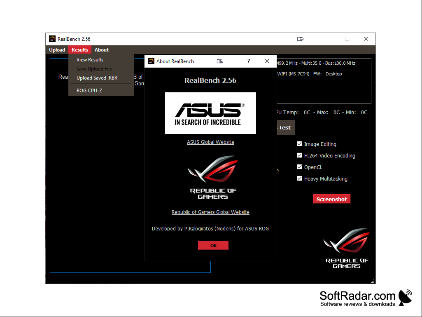Click the partially hidden Test button

[286, 127]
